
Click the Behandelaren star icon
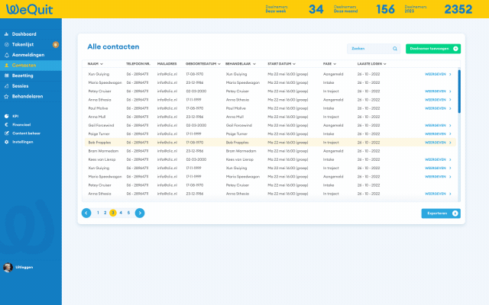pyautogui.click(x=6, y=97)
